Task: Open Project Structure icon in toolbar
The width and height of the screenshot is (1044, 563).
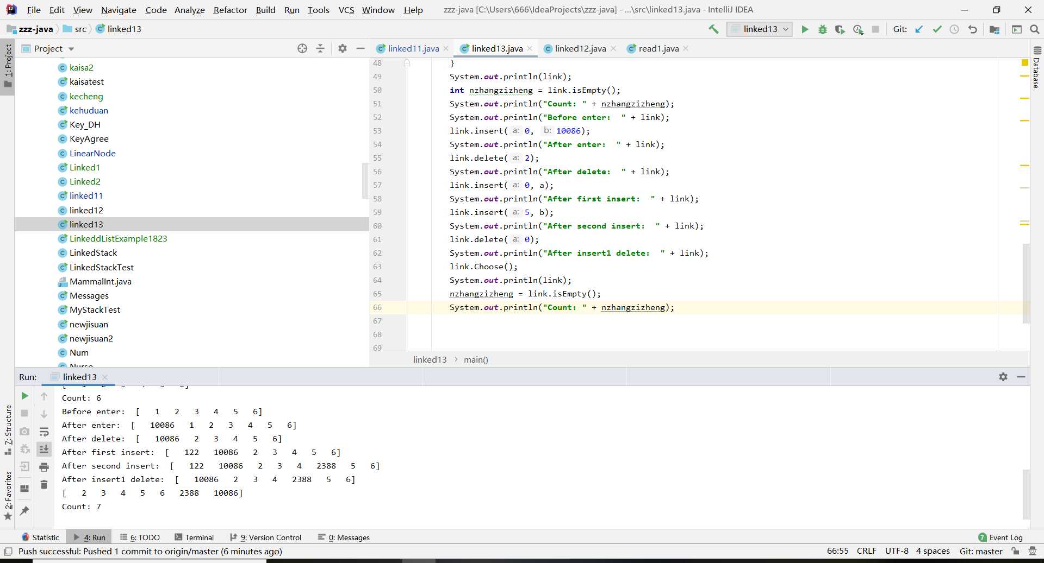Action: tap(995, 29)
